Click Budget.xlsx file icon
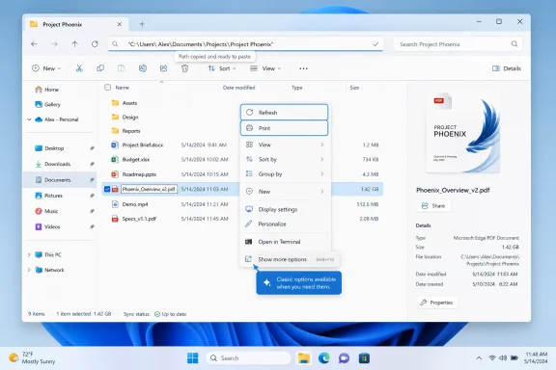The width and height of the screenshot is (556, 370). pyautogui.click(x=115, y=159)
